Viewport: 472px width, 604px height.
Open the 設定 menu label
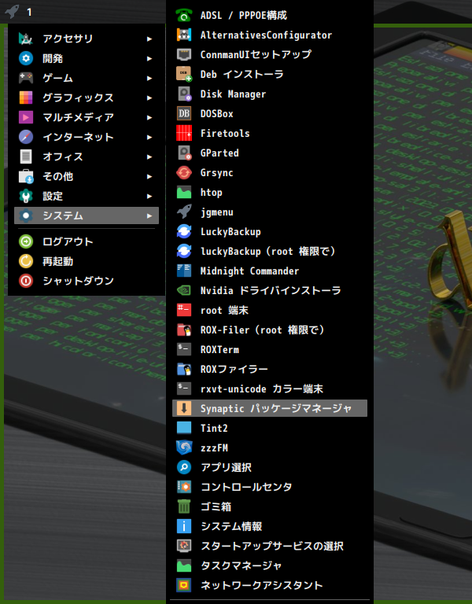(53, 196)
